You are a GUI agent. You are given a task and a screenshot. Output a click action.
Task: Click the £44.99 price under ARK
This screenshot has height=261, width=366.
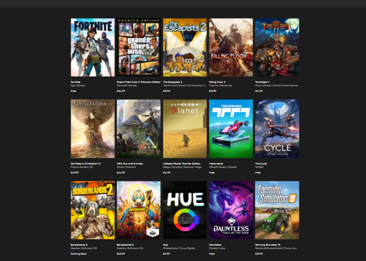click(x=121, y=173)
